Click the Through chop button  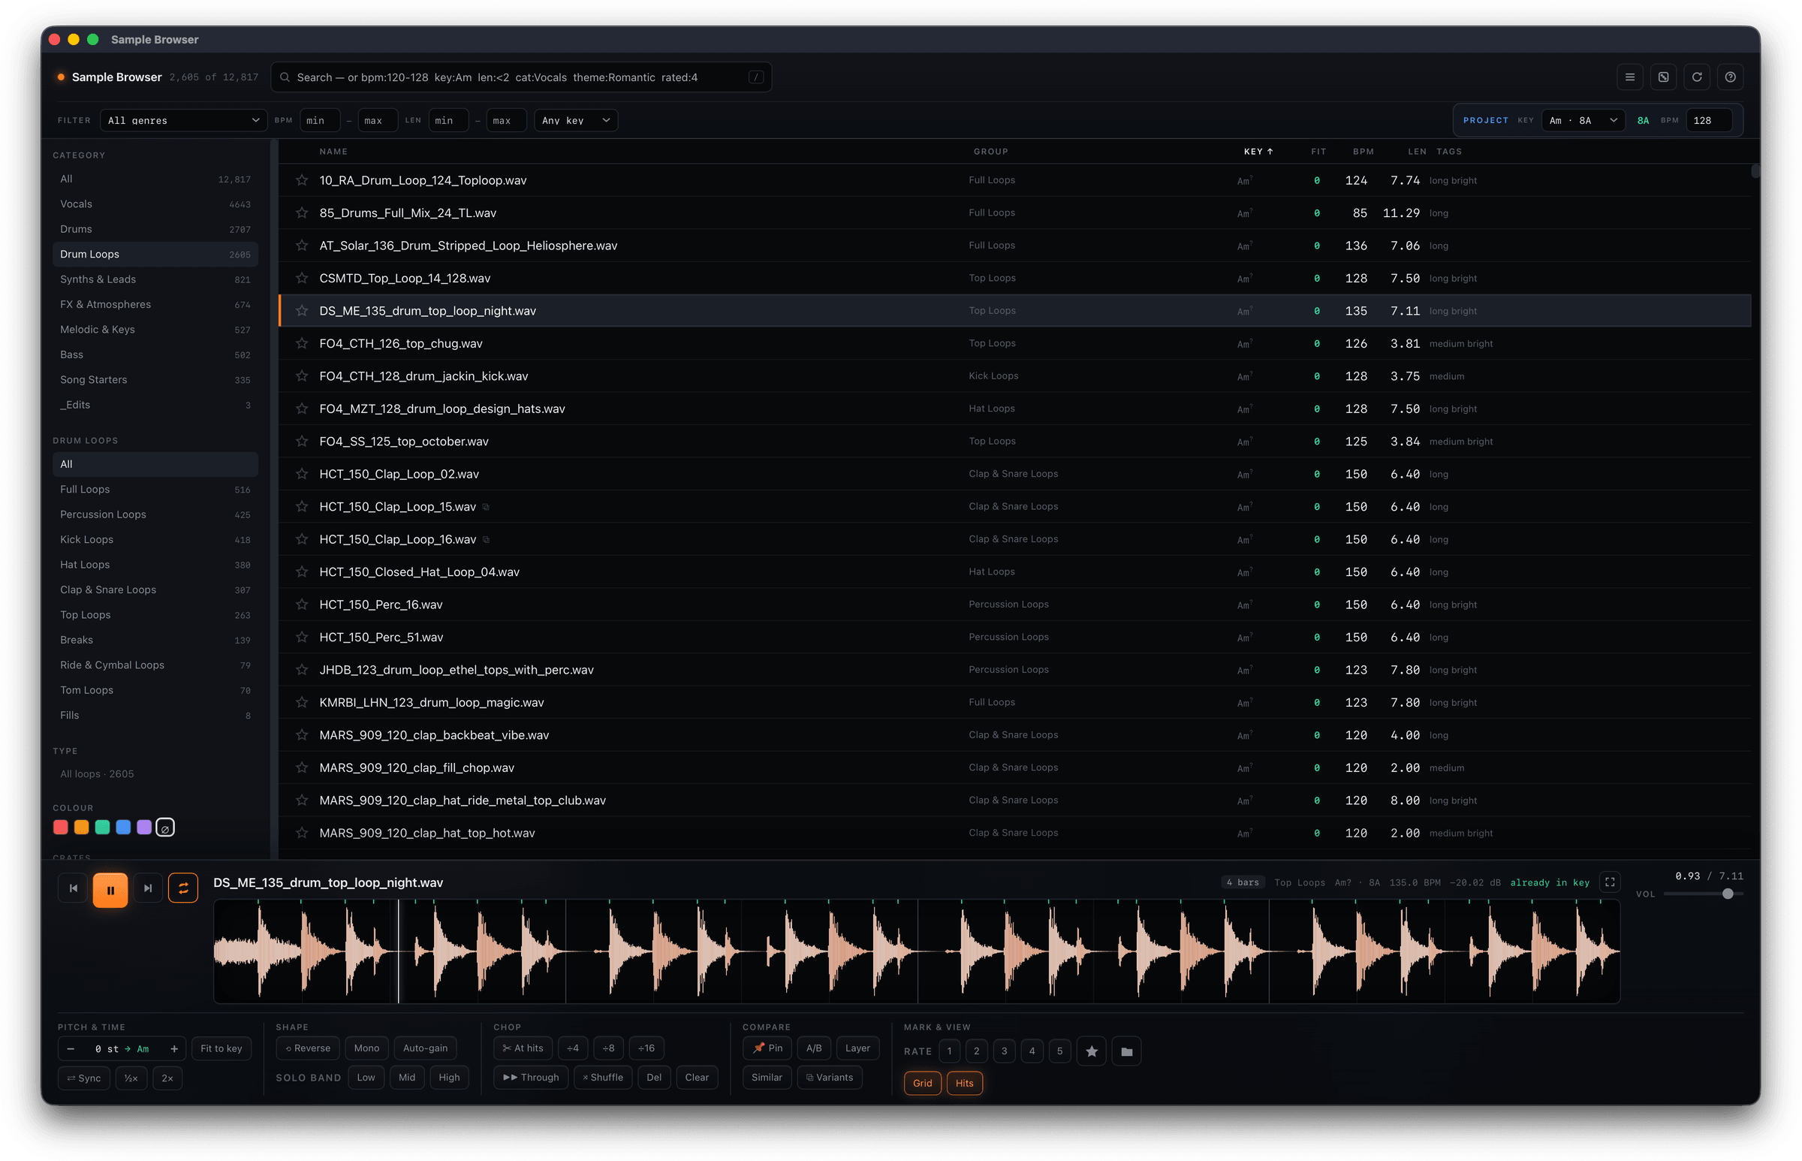pyautogui.click(x=532, y=1078)
